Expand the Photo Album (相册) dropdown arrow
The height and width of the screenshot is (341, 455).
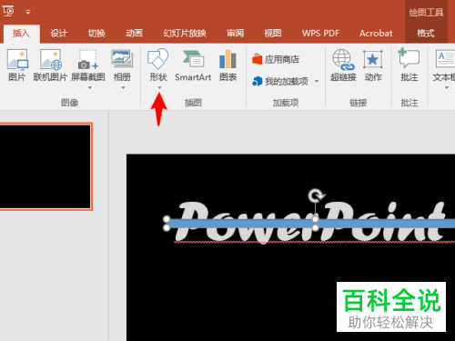pos(123,88)
